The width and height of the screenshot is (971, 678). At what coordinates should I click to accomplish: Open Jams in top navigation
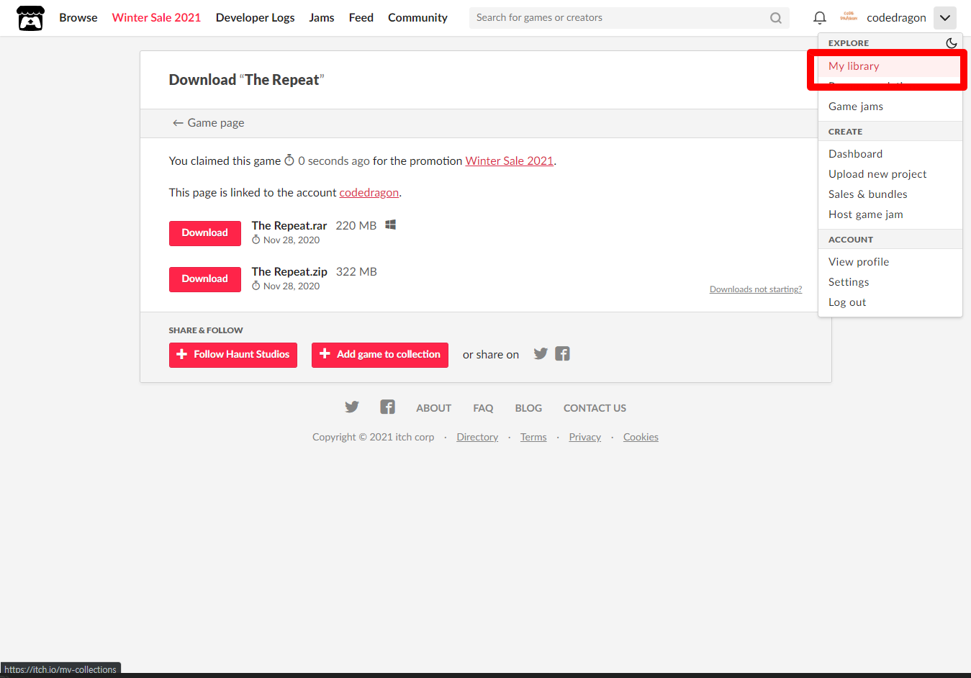(322, 17)
